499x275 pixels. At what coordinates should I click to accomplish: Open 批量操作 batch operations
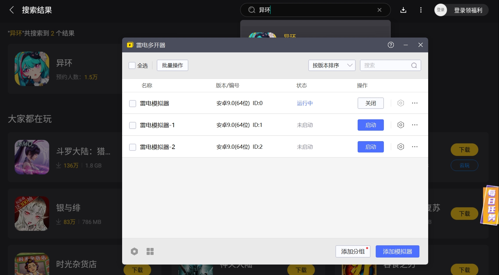pos(172,65)
